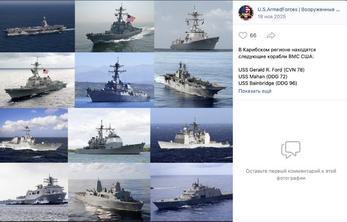The height and width of the screenshot is (222, 347).
Task: View the littoral combat ship photo
Action: pos(192,192)
